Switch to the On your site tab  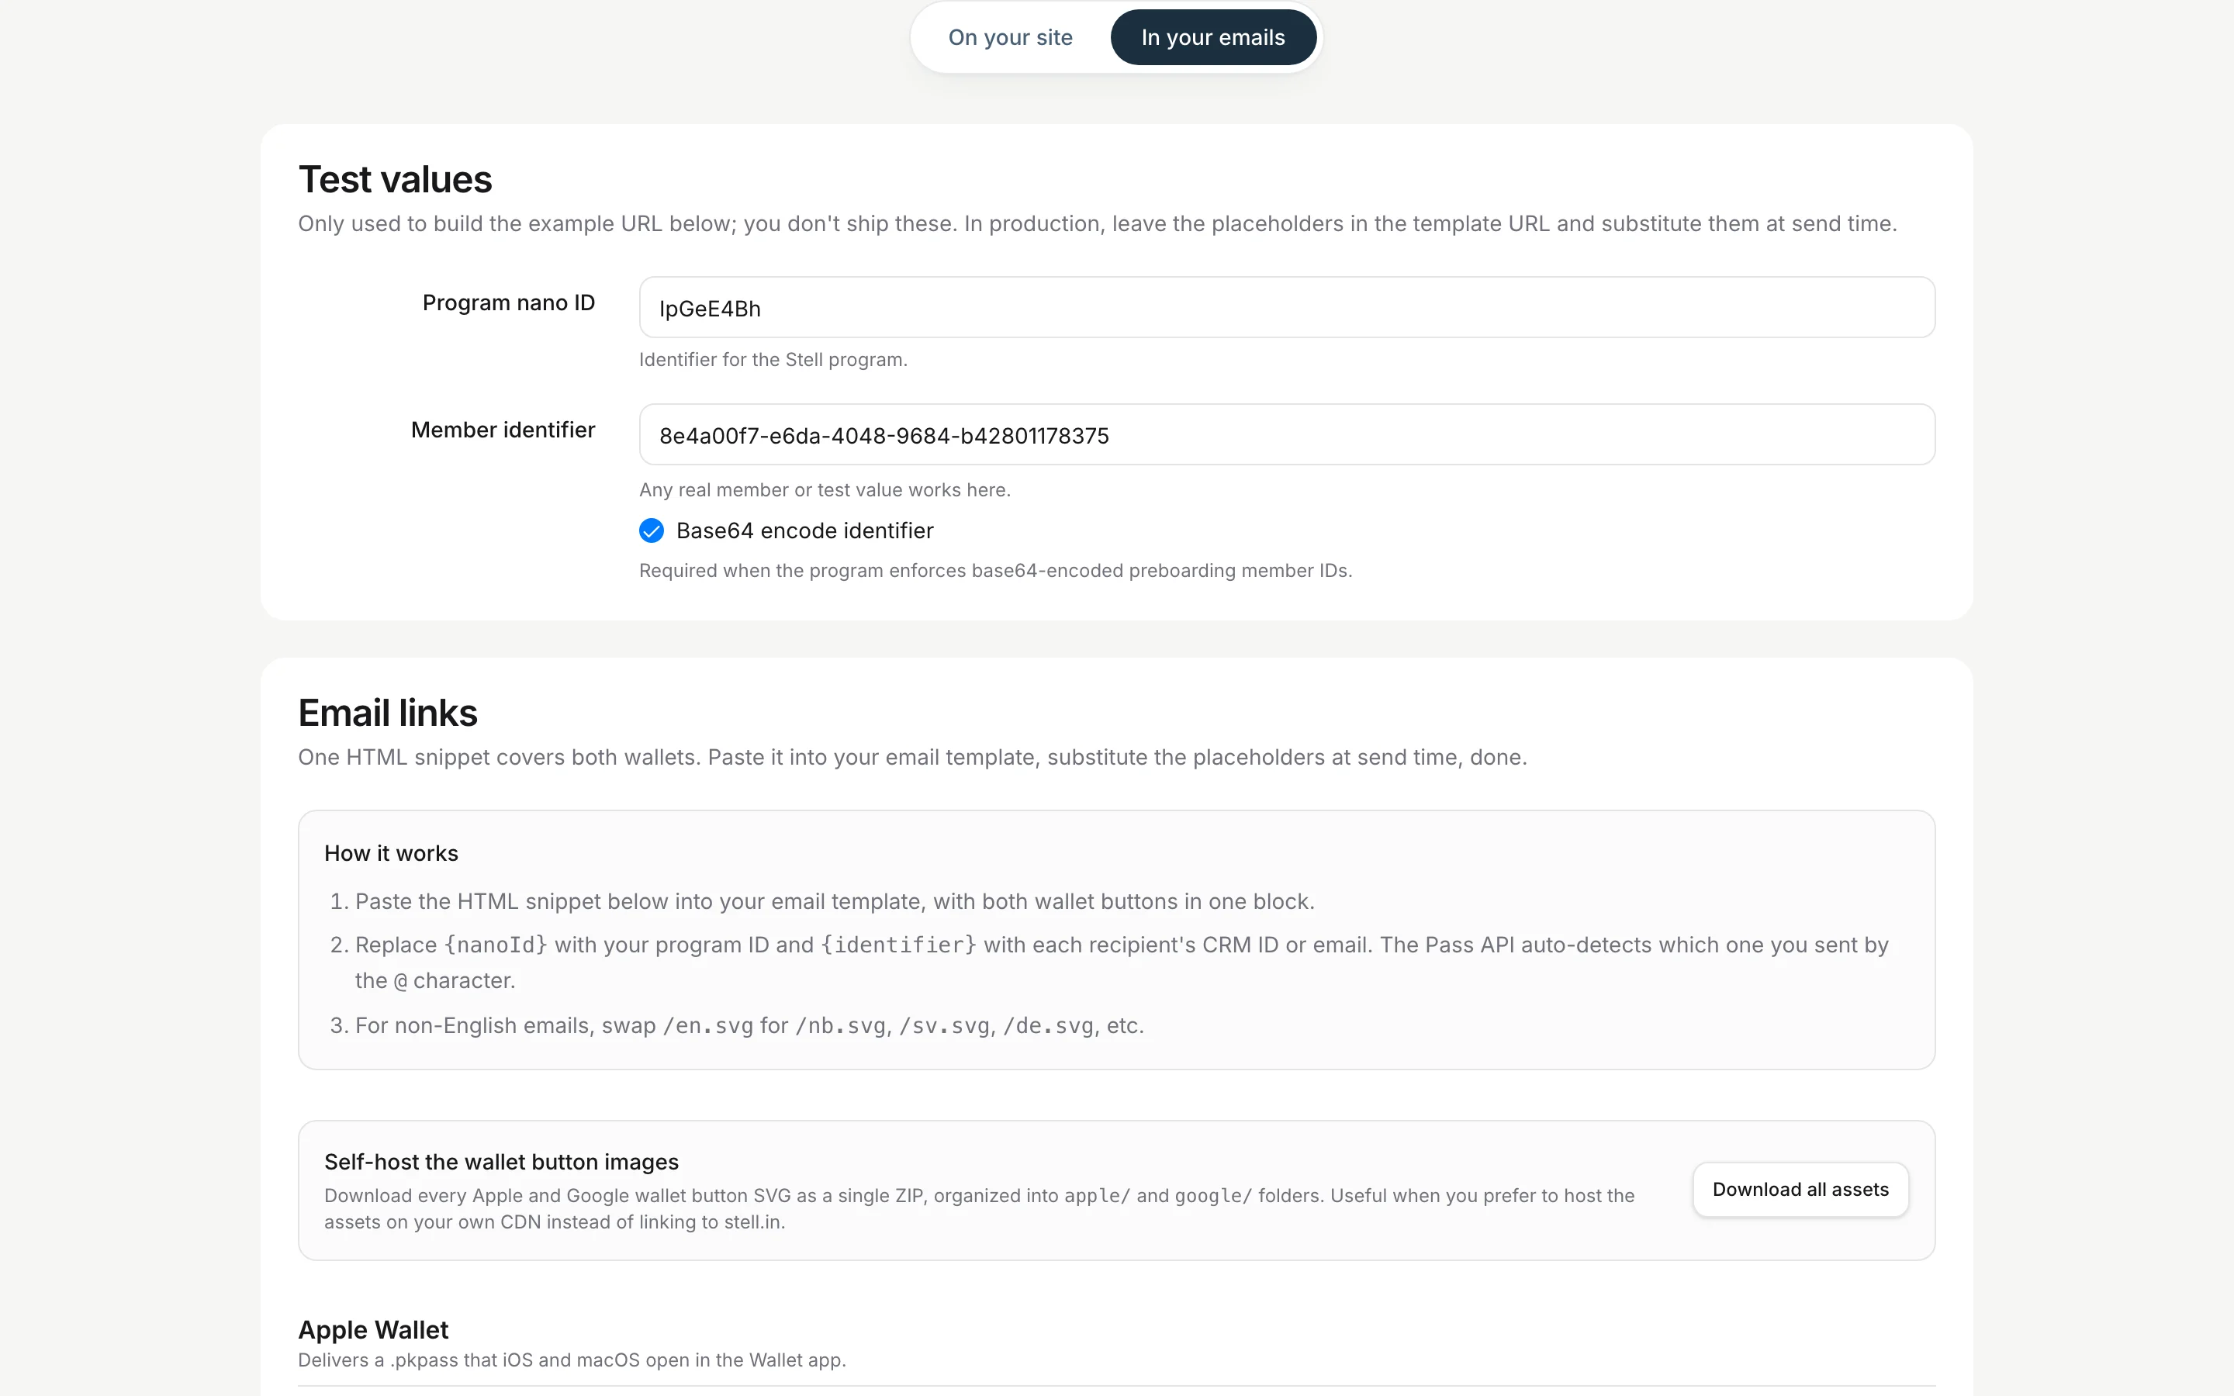coord(1010,38)
